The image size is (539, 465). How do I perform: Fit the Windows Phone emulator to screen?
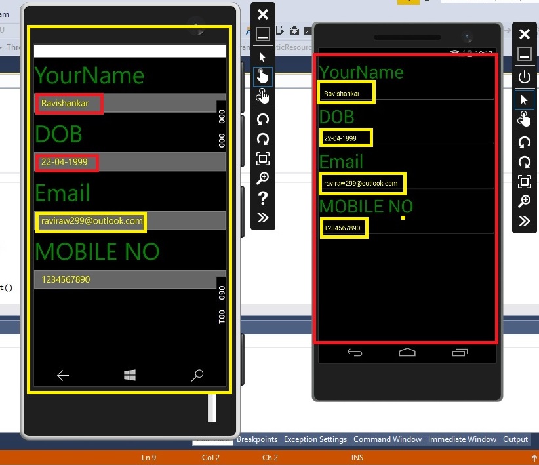pyautogui.click(x=262, y=158)
